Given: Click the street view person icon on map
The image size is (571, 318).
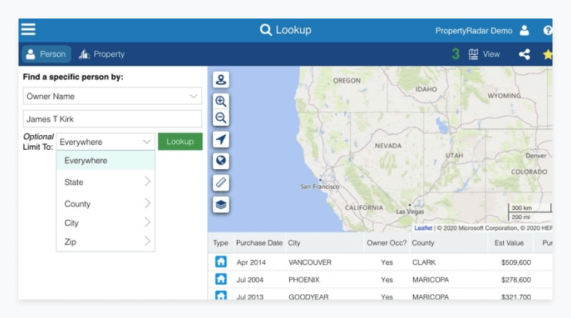Looking at the screenshot, I should [221, 79].
